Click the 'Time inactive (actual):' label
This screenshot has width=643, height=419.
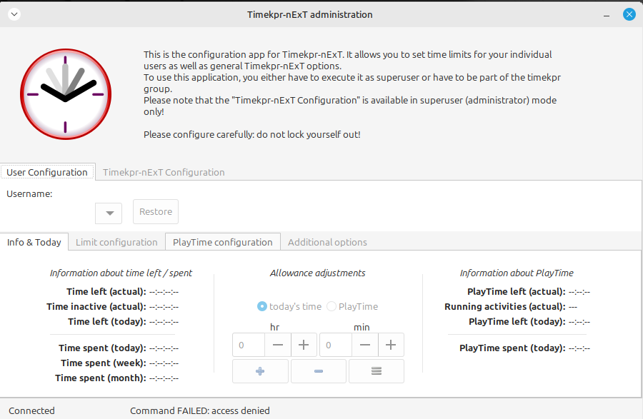pos(96,307)
